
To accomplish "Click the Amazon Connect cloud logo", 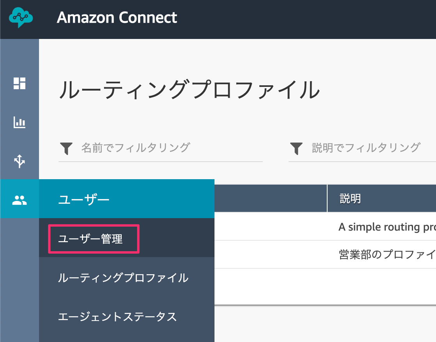I will [21, 18].
